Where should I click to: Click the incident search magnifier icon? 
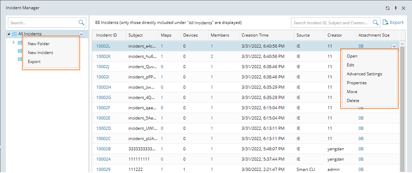tap(376, 23)
